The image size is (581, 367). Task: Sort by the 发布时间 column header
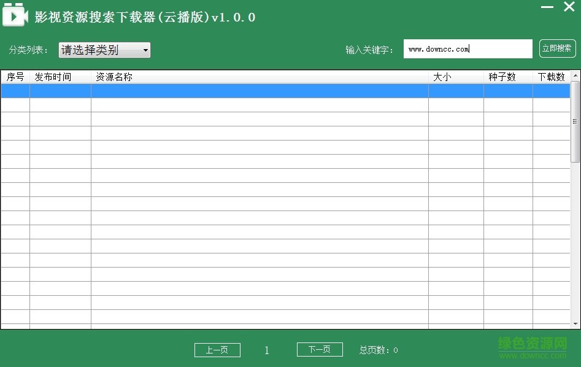(60, 77)
